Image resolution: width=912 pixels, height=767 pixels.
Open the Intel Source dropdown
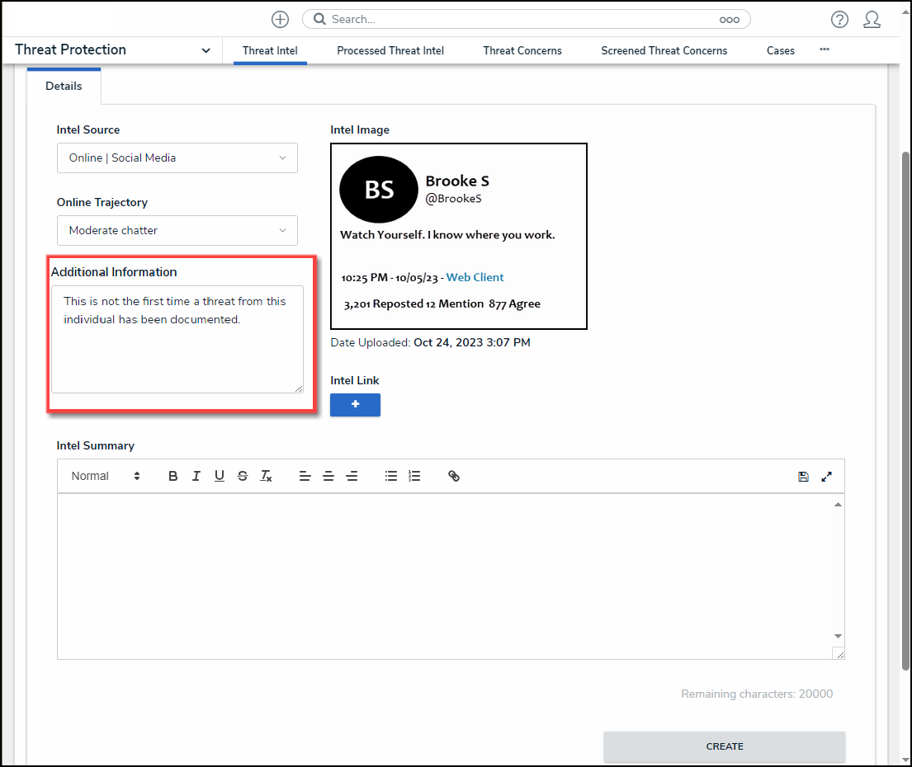tap(177, 158)
